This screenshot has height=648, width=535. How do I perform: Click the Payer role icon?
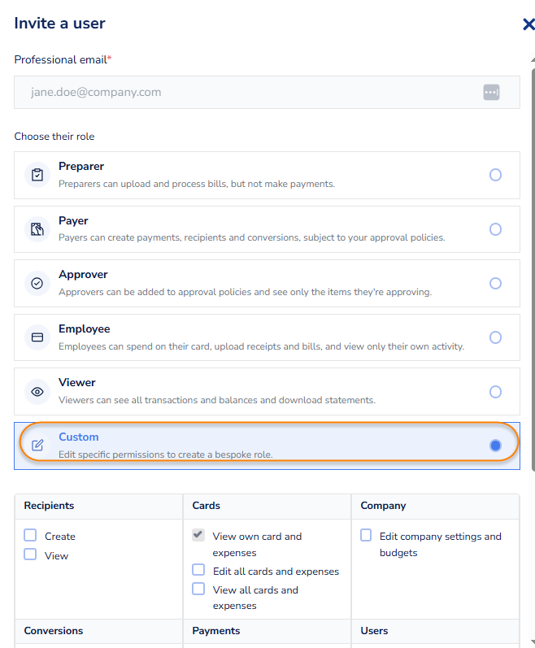(37, 229)
